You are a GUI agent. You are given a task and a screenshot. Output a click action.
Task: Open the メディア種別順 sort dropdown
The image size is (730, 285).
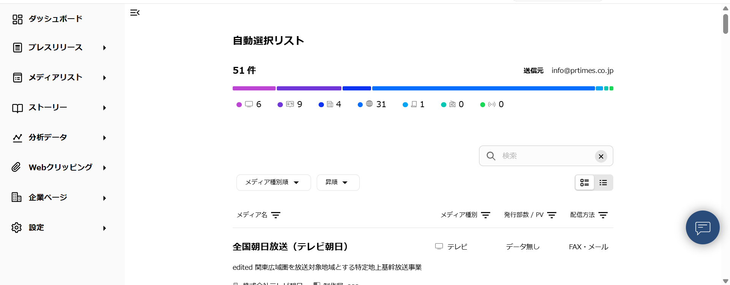point(273,182)
